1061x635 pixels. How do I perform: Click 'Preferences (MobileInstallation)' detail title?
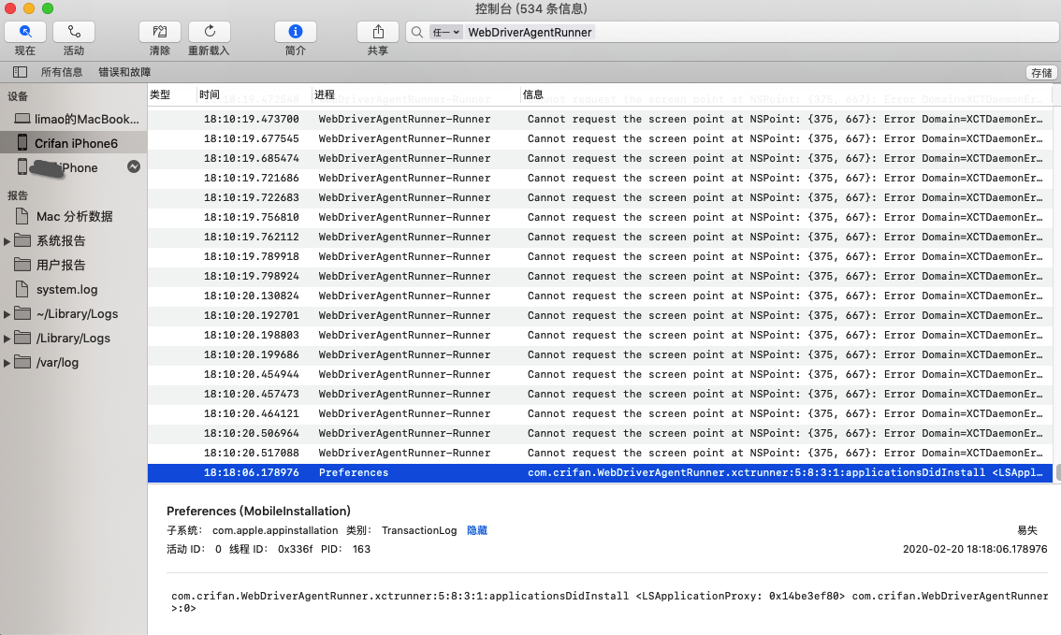[258, 512]
